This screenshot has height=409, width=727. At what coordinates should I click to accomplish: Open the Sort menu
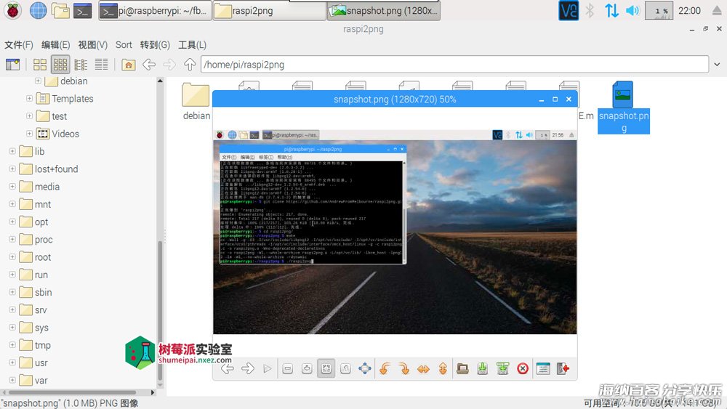[x=124, y=45]
